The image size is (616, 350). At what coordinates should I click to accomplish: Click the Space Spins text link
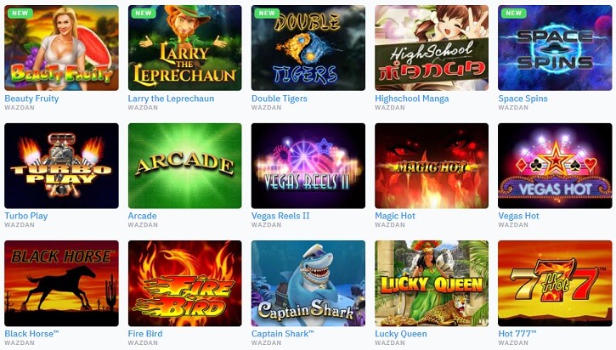point(523,99)
